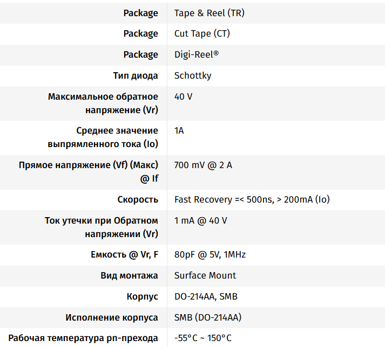This screenshot has width=385, height=347.
Task: Select the -55°C ~ 150°C temperature value
Action: click(x=203, y=338)
